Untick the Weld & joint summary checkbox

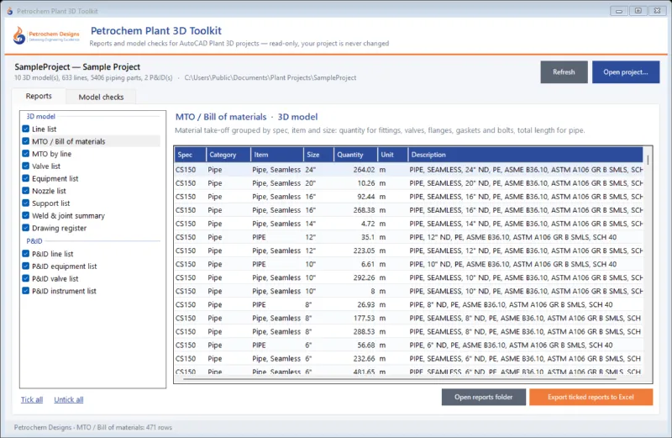[26, 216]
